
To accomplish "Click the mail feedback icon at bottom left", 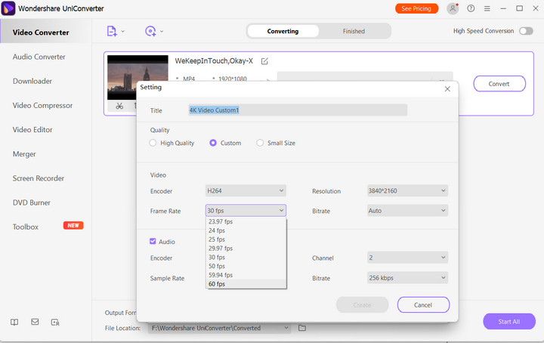I will 35,322.
